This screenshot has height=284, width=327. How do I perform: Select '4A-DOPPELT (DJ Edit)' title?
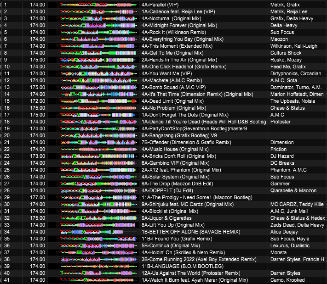(x=167, y=190)
